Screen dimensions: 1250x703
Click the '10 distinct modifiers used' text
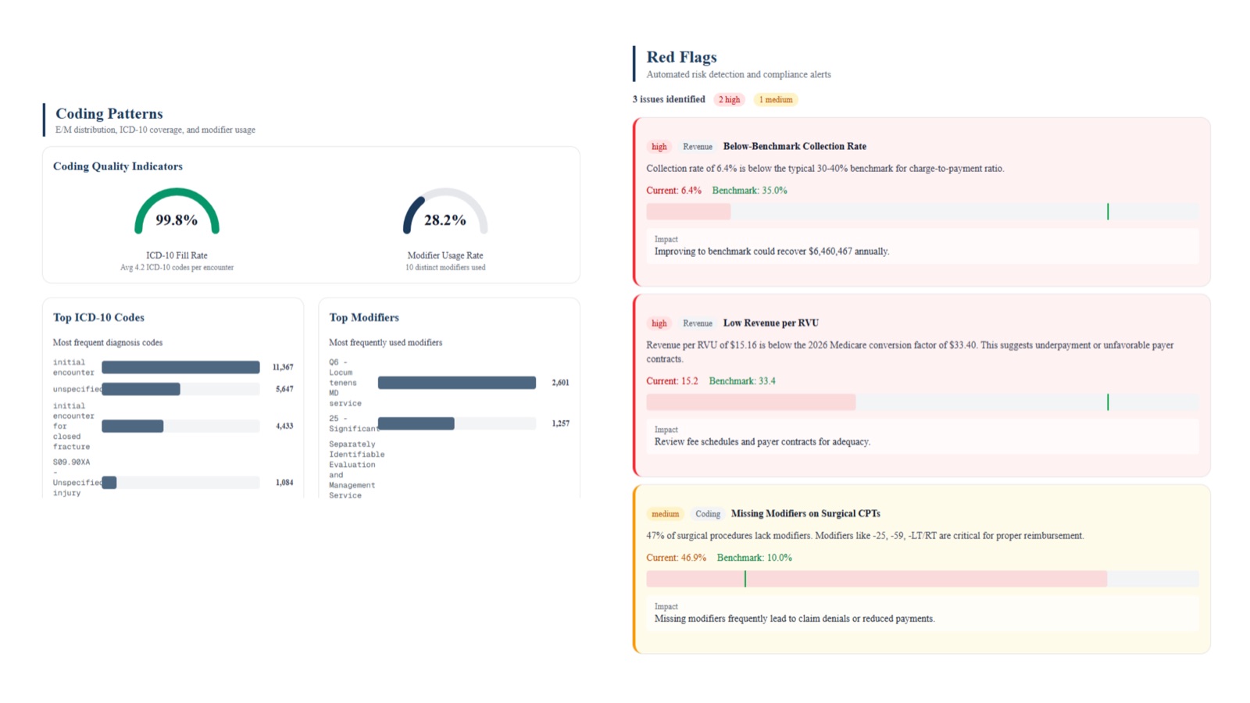[445, 268]
